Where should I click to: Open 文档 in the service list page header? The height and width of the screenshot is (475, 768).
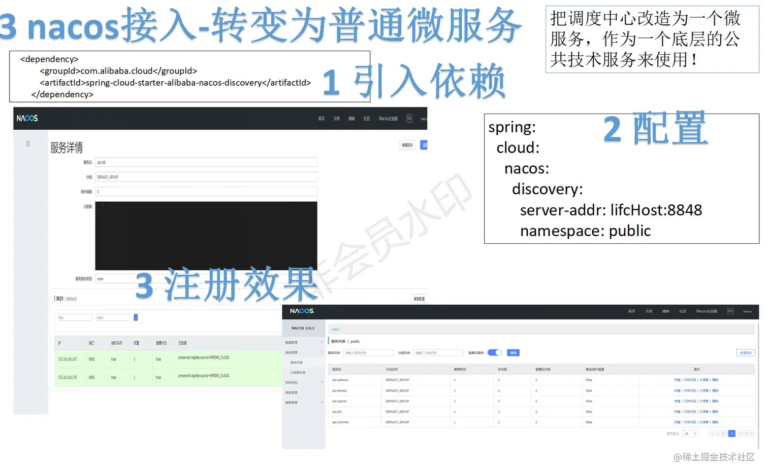pyautogui.click(x=649, y=311)
